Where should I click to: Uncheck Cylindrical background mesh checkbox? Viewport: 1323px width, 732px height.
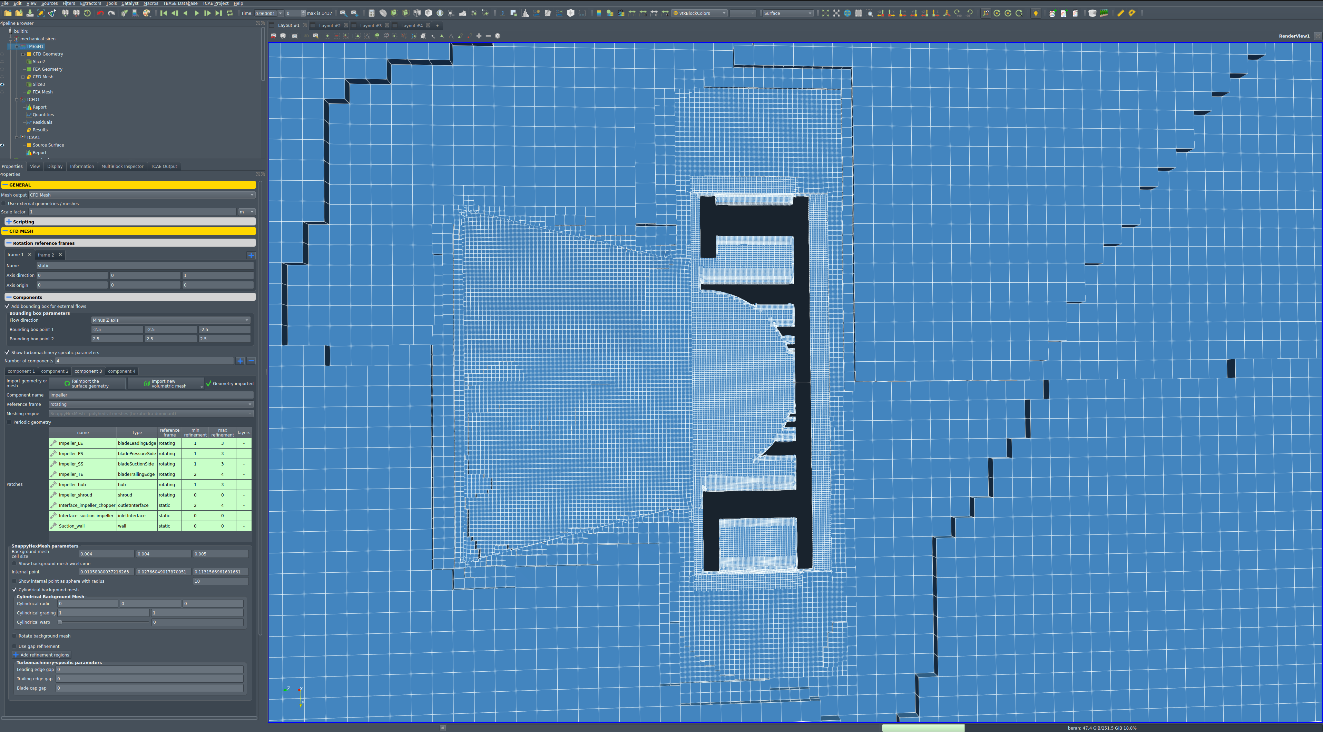14,590
